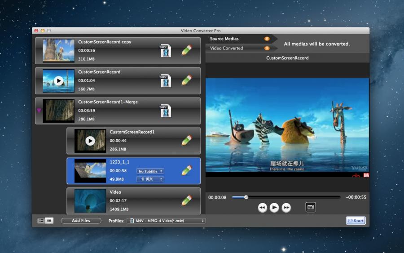Image resolution: width=404 pixels, height=253 pixels.
Task: Edit 1223_1_1 with the pencil icon
Action: coord(187,170)
